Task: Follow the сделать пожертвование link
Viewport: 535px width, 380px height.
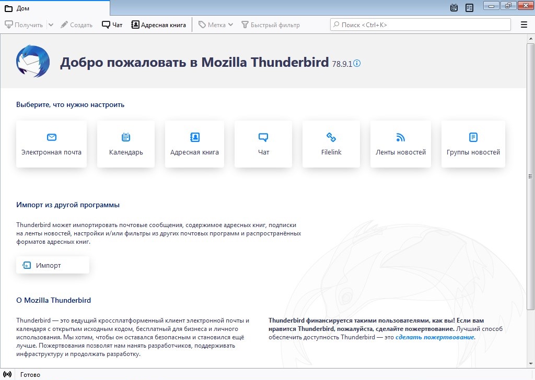Action: [x=435, y=337]
